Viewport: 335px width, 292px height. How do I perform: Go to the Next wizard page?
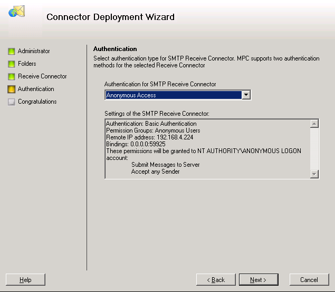tap(259, 280)
